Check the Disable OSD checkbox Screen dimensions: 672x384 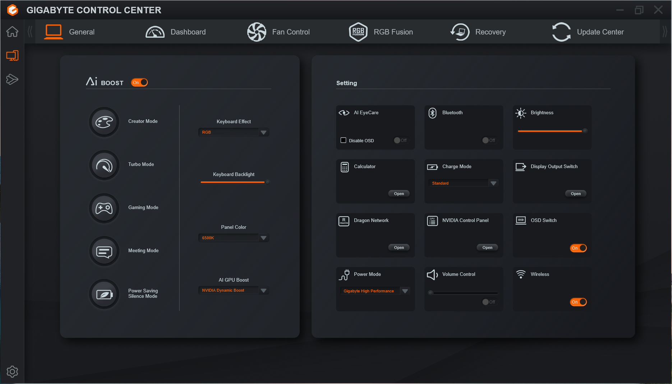click(344, 140)
